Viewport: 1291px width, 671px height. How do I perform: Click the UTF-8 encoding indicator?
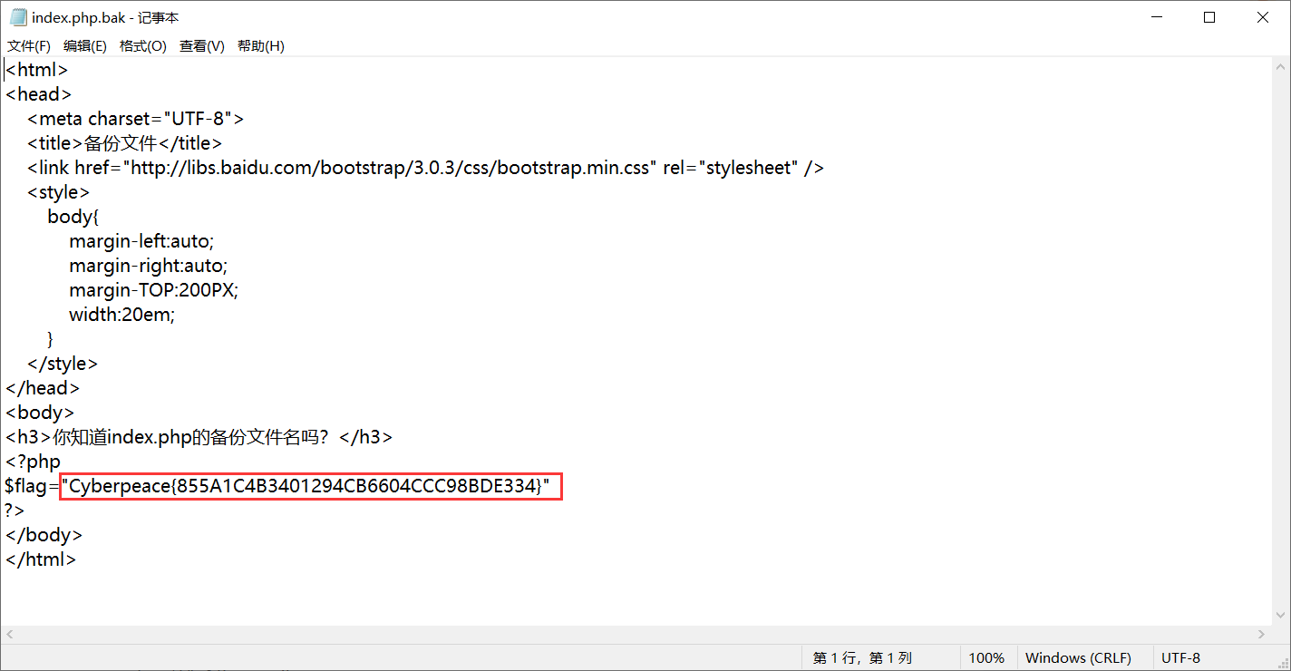pyautogui.click(x=1180, y=657)
